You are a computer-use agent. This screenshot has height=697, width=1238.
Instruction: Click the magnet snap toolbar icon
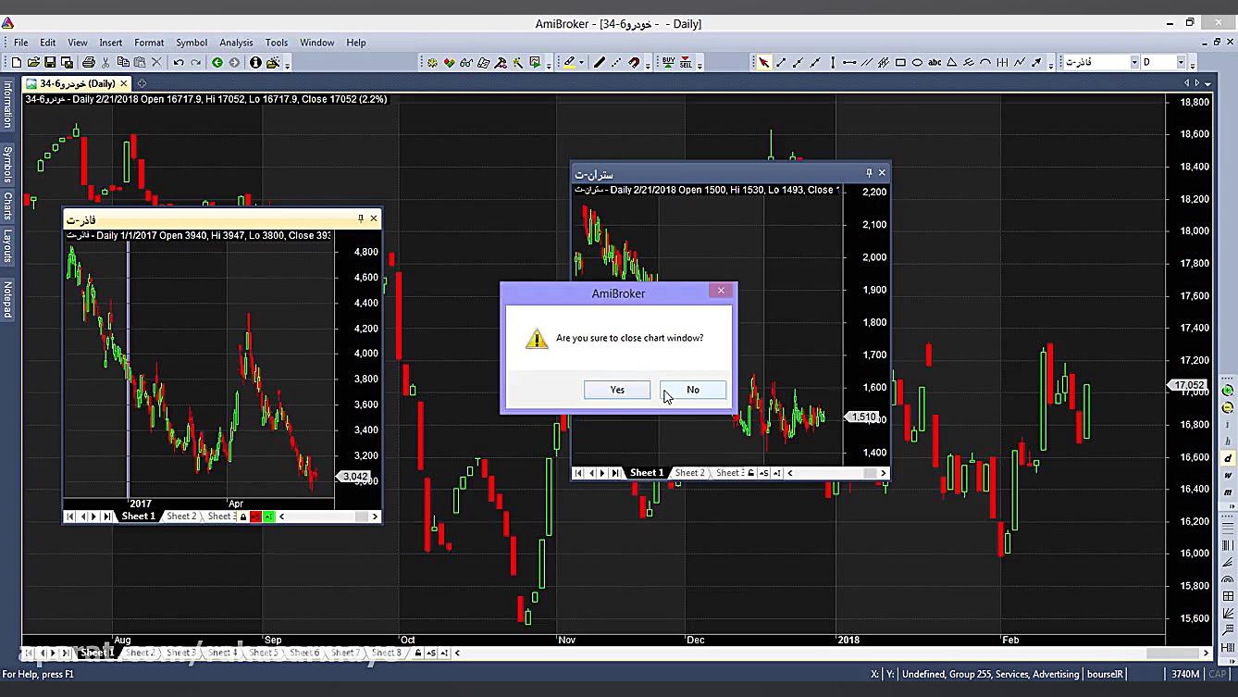634,63
